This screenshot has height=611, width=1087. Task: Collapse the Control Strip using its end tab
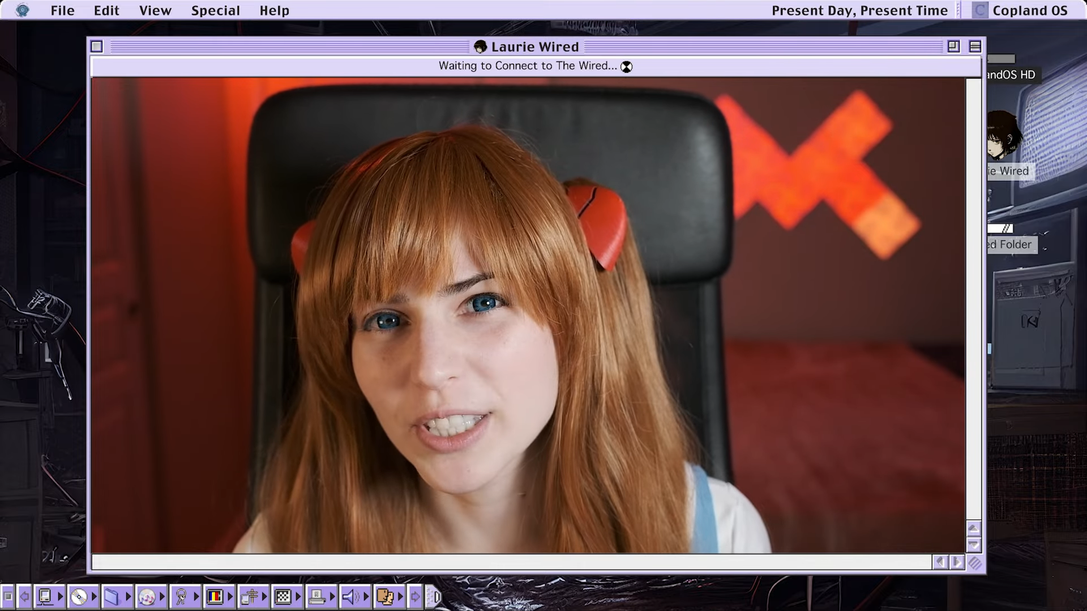point(434,596)
